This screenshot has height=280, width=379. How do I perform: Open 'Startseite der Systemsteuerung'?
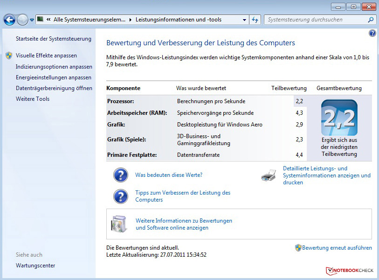tap(54, 39)
